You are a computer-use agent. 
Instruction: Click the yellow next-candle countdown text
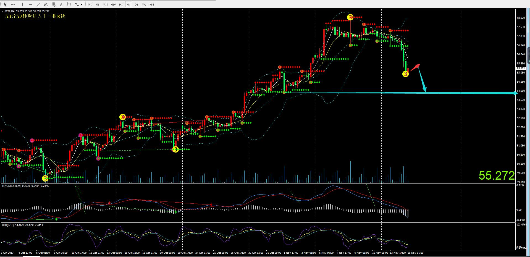(x=35, y=16)
